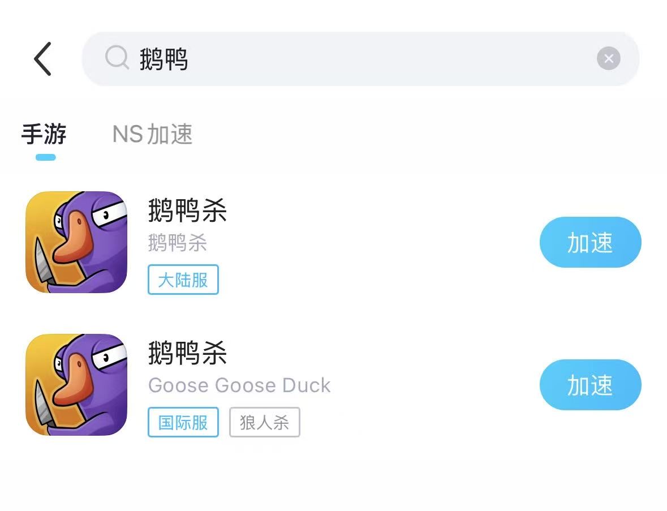Select the 国际服 tag

point(183,422)
